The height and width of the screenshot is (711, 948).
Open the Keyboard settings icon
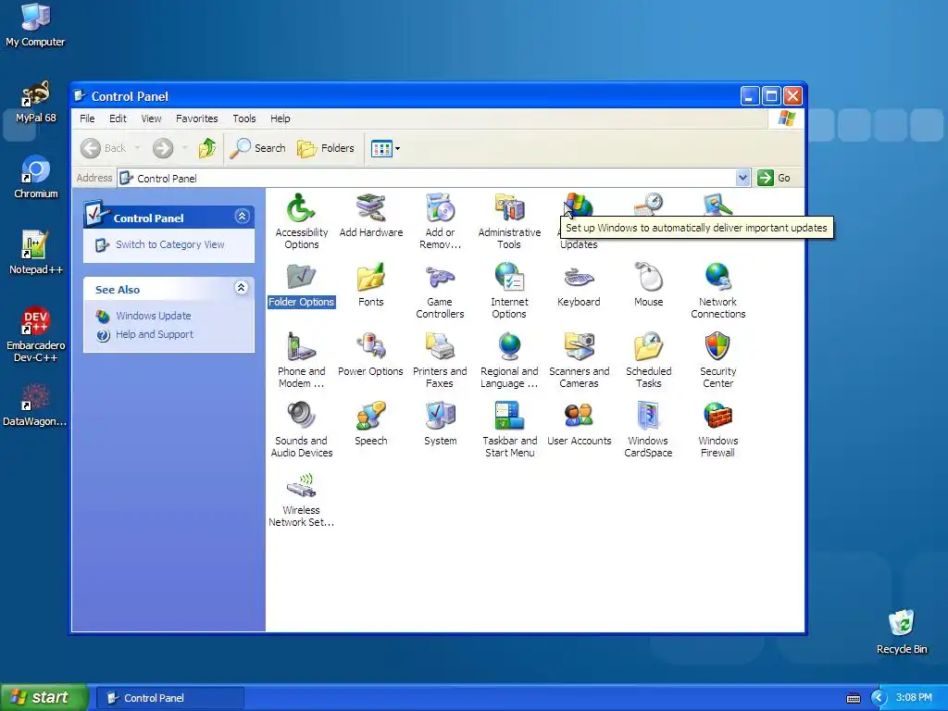(x=579, y=278)
